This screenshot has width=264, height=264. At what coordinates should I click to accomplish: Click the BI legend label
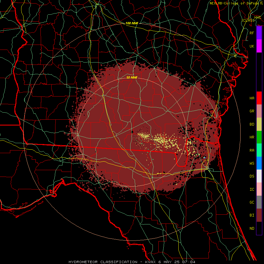coord(252,215)
